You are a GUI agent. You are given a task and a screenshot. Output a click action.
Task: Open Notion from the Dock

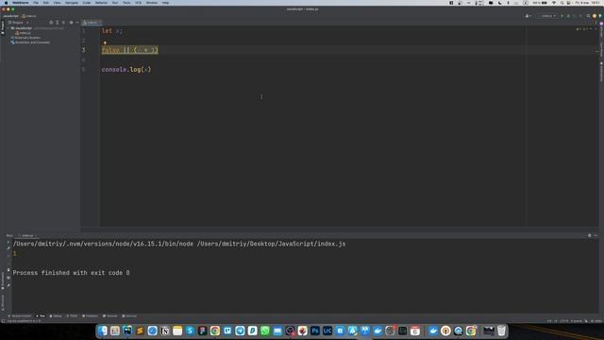[x=165, y=331]
